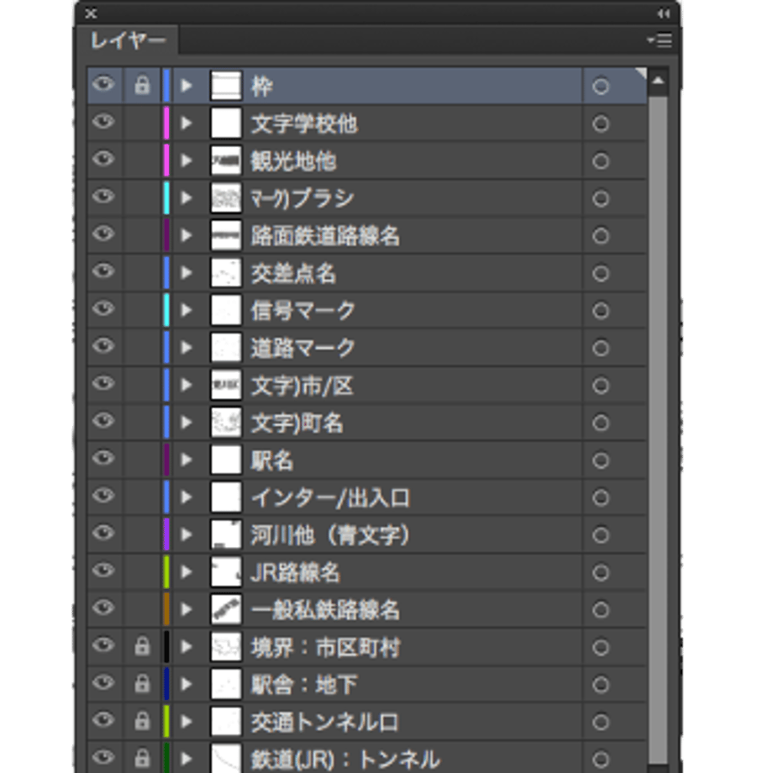Image resolution: width=773 pixels, height=773 pixels.
Task: Target the 路面鉄道路線名 layer circle
Action: point(601,236)
